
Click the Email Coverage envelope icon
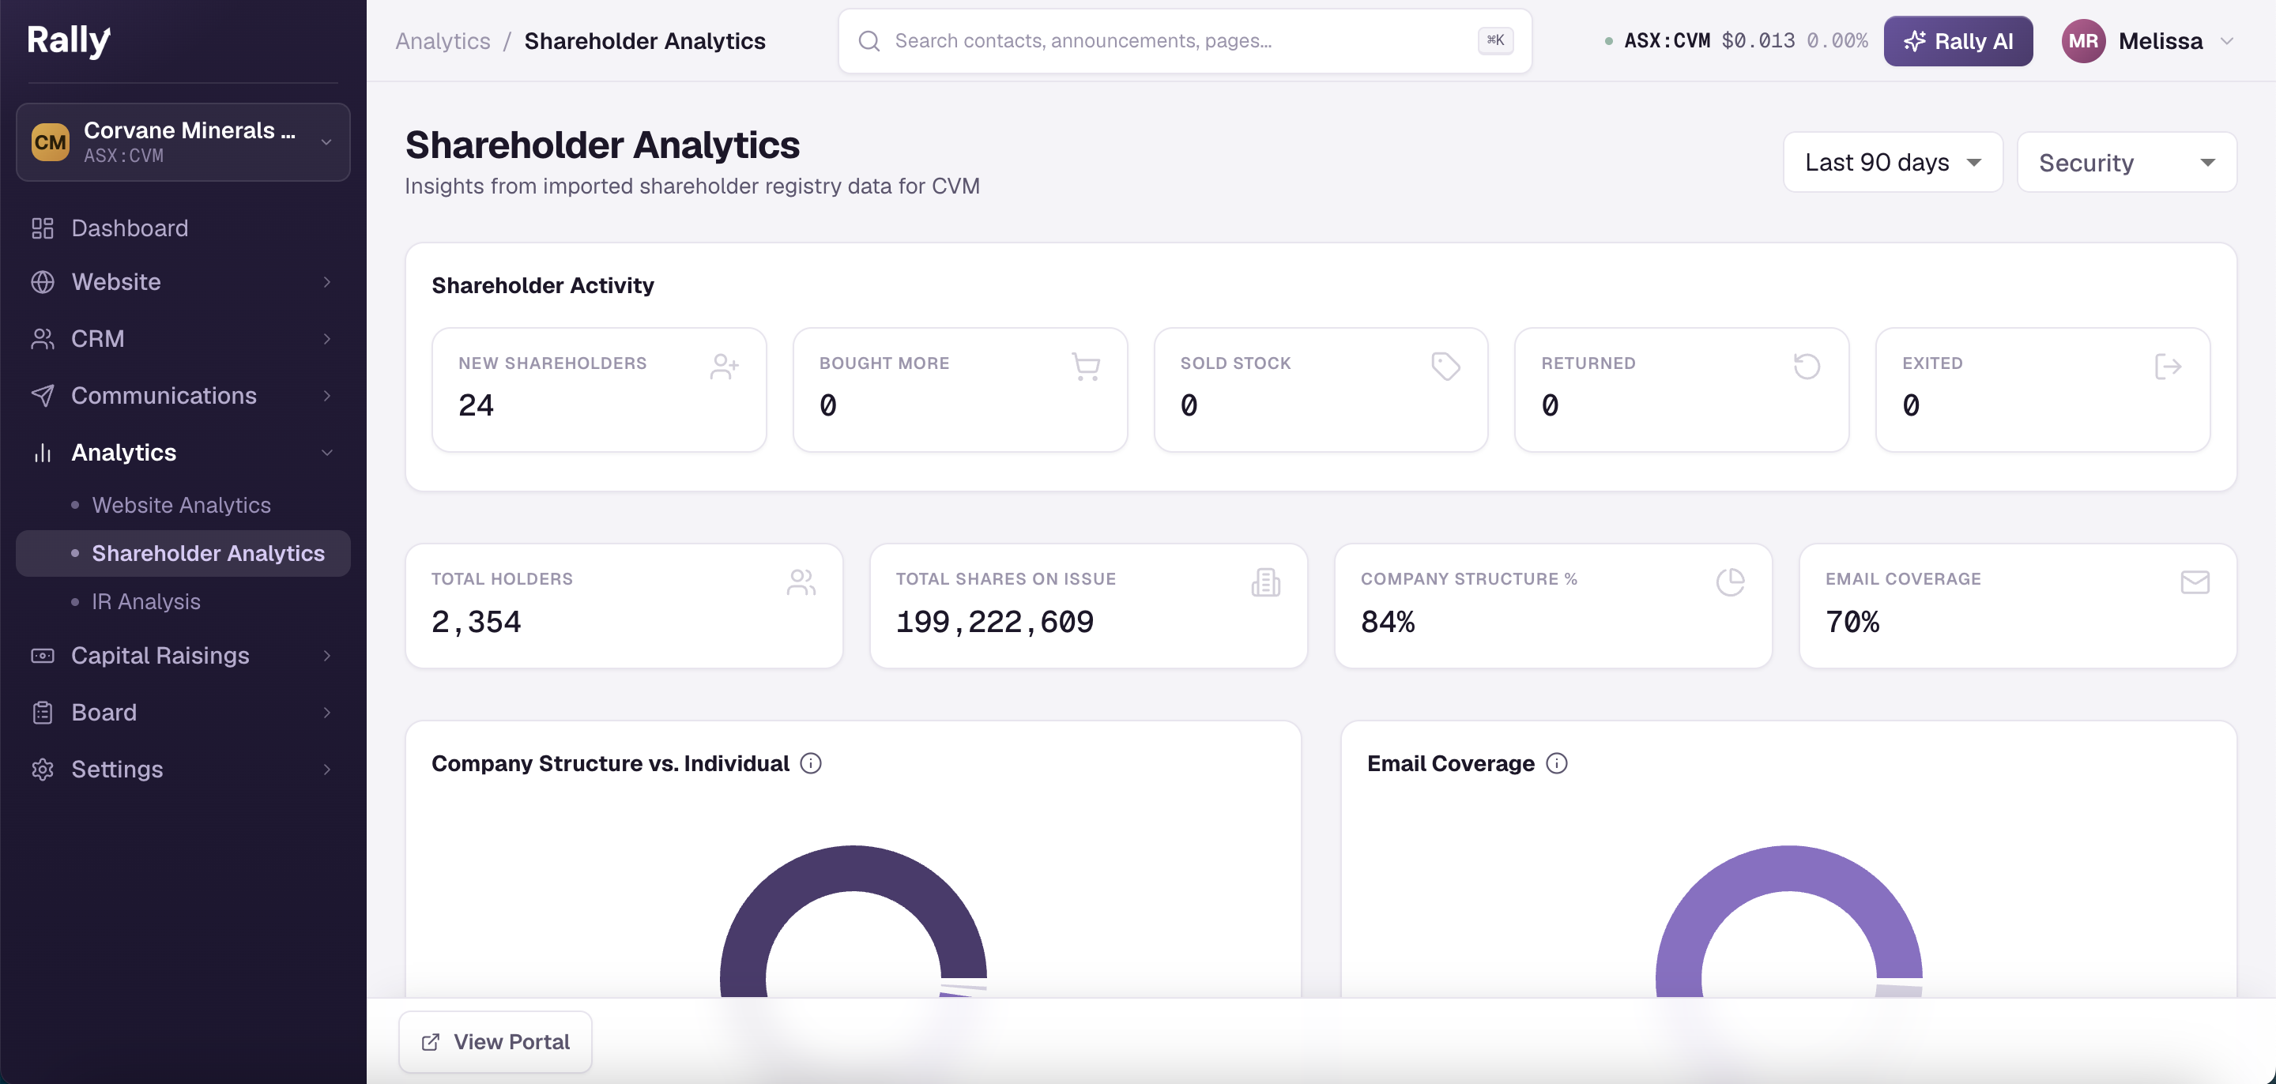pos(2195,582)
